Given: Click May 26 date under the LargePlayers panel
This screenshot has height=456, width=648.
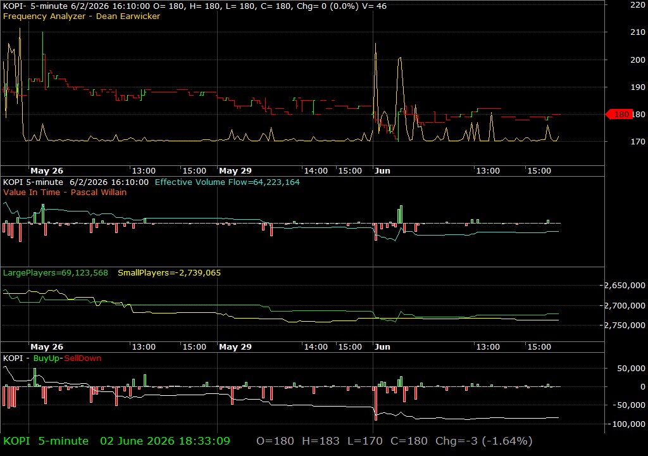Looking at the screenshot, I should (x=47, y=347).
